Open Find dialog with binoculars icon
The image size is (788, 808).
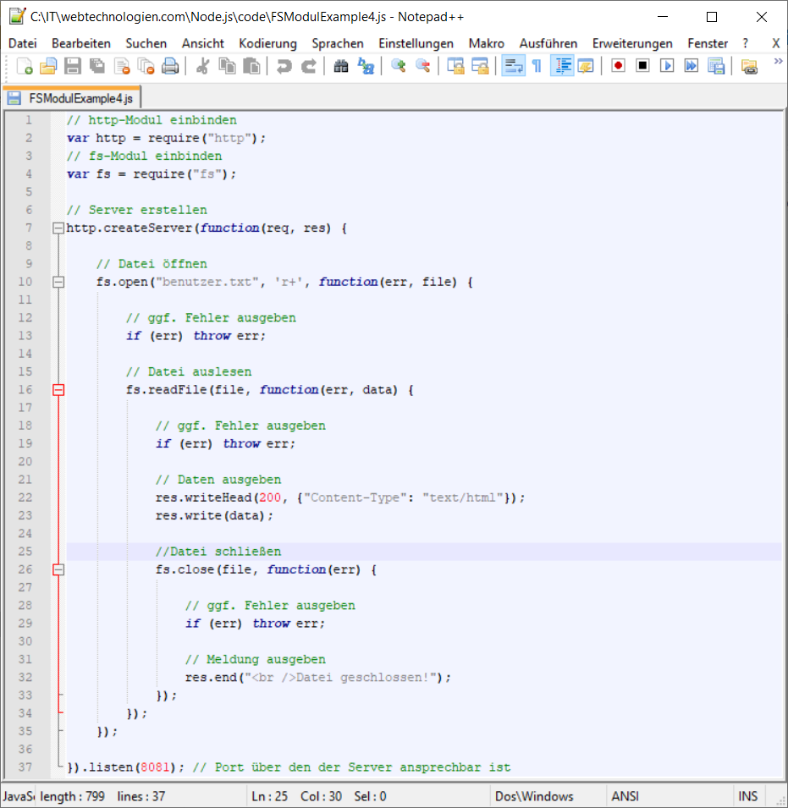click(x=340, y=66)
